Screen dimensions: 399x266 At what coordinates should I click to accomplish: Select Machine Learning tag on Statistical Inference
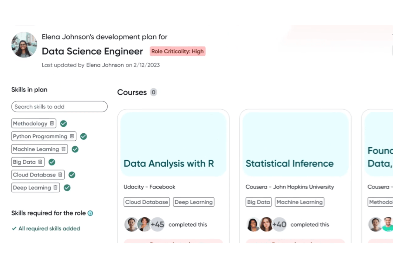tap(300, 202)
